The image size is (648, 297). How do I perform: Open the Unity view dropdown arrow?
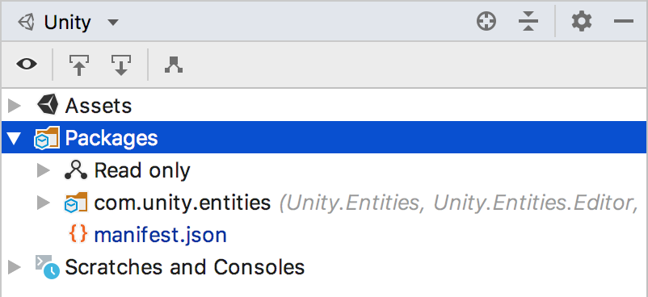coord(113,22)
